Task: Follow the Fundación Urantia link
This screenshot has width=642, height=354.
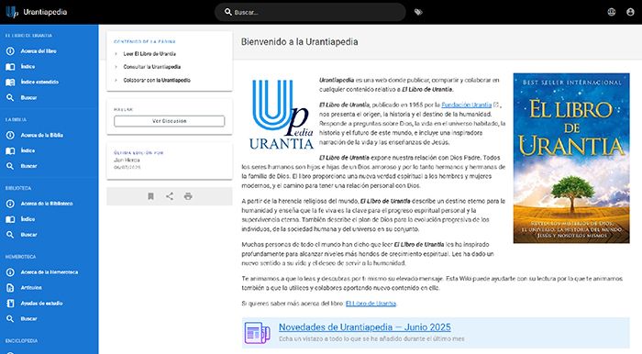Action: coord(466,105)
